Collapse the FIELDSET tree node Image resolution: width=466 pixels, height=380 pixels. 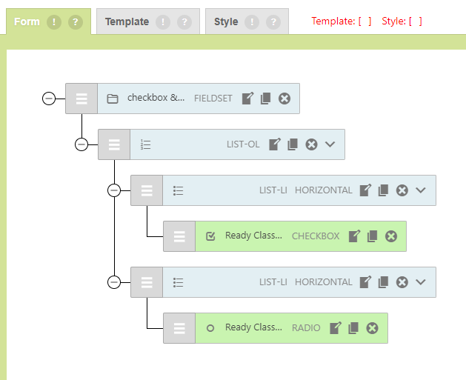tap(49, 99)
